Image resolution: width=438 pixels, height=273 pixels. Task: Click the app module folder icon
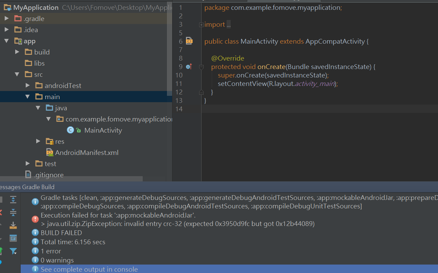click(18, 41)
